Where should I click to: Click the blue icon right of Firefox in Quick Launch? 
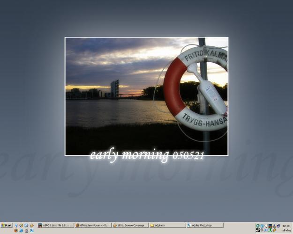pyautogui.click(x=21, y=230)
